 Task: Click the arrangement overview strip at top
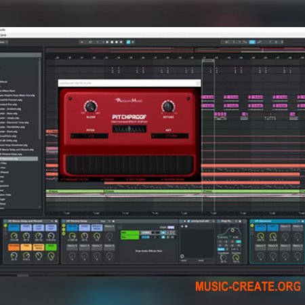tap(175, 50)
